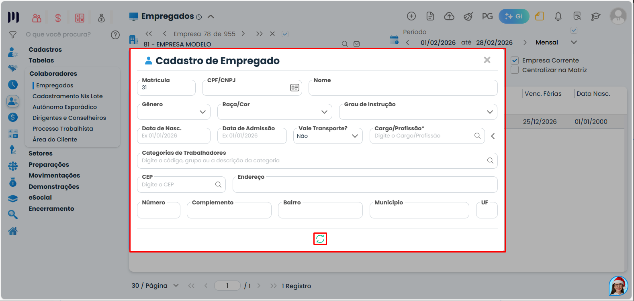Enable Centralizar na Matriz checkbox
Image resolution: width=634 pixels, height=301 pixels.
[x=515, y=70]
